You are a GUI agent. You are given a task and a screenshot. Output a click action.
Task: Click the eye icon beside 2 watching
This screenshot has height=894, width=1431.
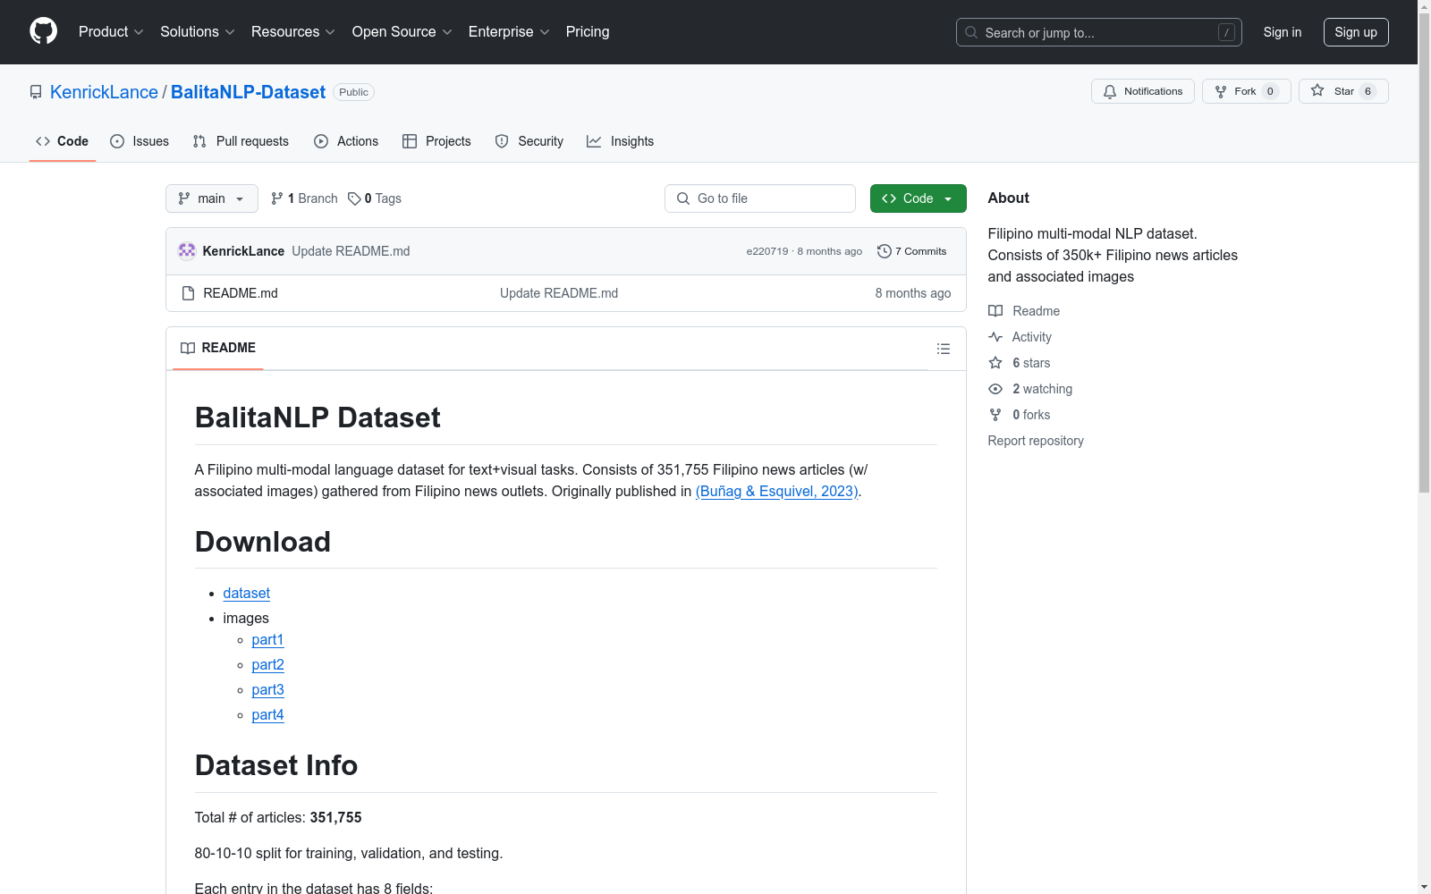pyautogui.click(x=995, y=389)
